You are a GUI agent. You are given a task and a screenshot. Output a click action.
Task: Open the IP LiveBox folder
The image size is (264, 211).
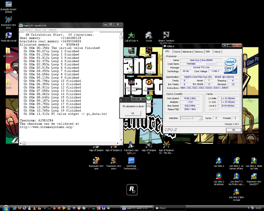[x=9, y=52]
